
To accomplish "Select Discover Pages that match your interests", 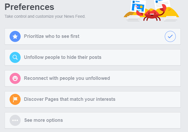I will coord(93,99).
